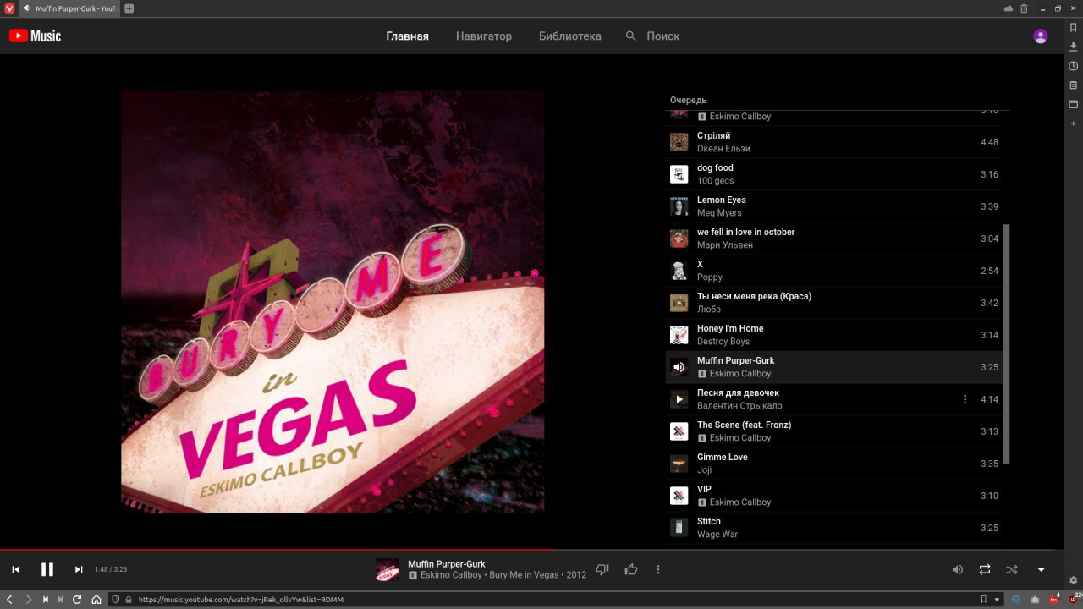Click the search magnifier icon

pyautogui.click(x=631, y=36)
